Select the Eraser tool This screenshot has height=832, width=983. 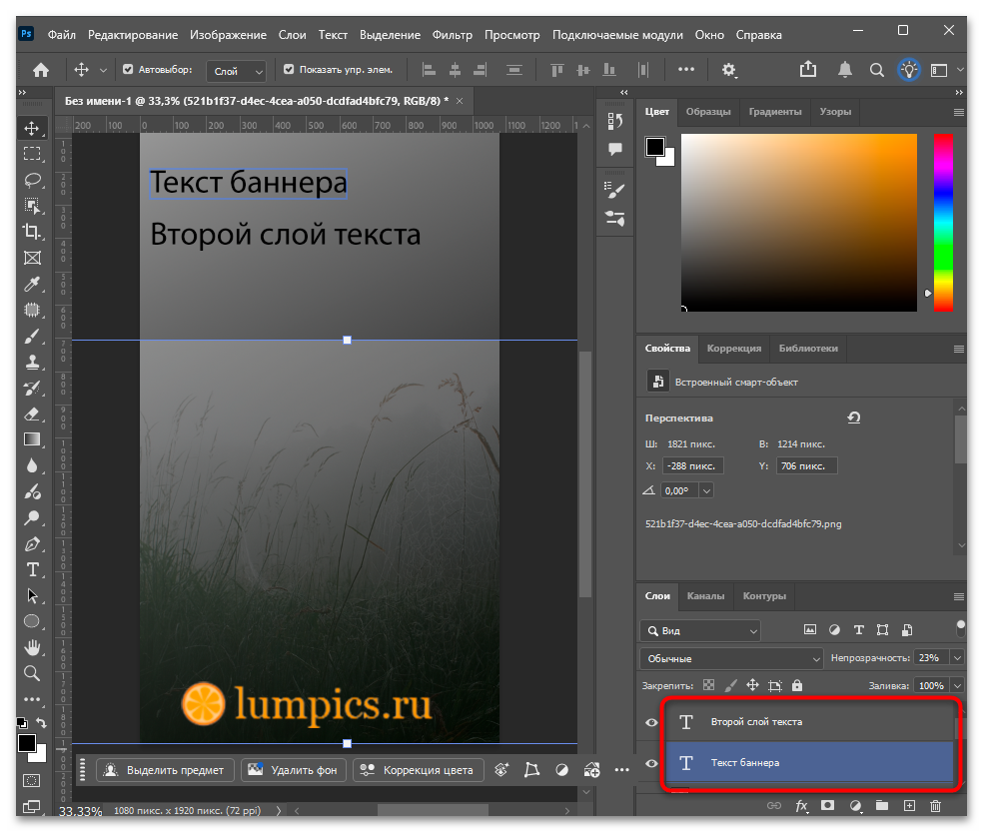(x=33, y=414)
